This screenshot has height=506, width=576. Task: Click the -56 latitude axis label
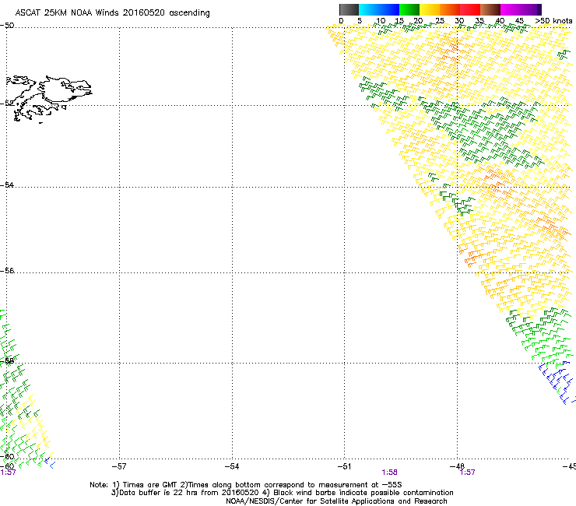tap(7, 270)
